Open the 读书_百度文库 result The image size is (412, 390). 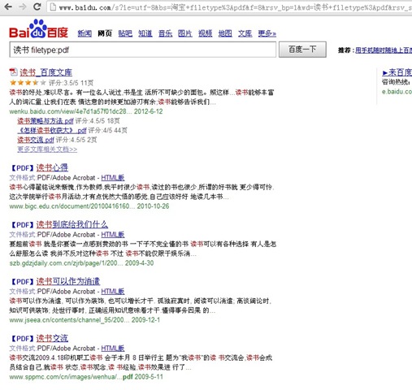(x=46, y=72)
